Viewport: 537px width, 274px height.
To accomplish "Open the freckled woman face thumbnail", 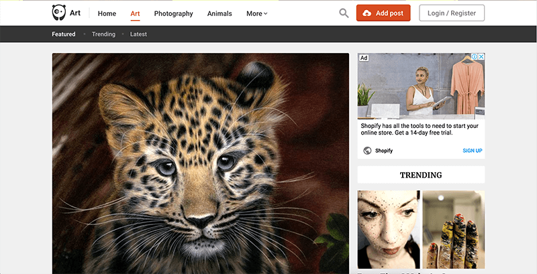I will (x=389, y=228).
